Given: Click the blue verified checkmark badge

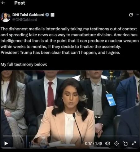Looking at the screenshot, I should pyautogui.click(x=47, y=15).
